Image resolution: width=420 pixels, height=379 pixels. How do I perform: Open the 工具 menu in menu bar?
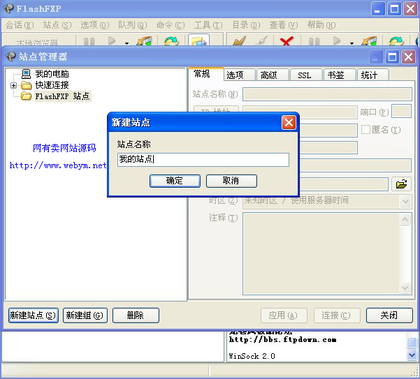[x=207, y=25]
